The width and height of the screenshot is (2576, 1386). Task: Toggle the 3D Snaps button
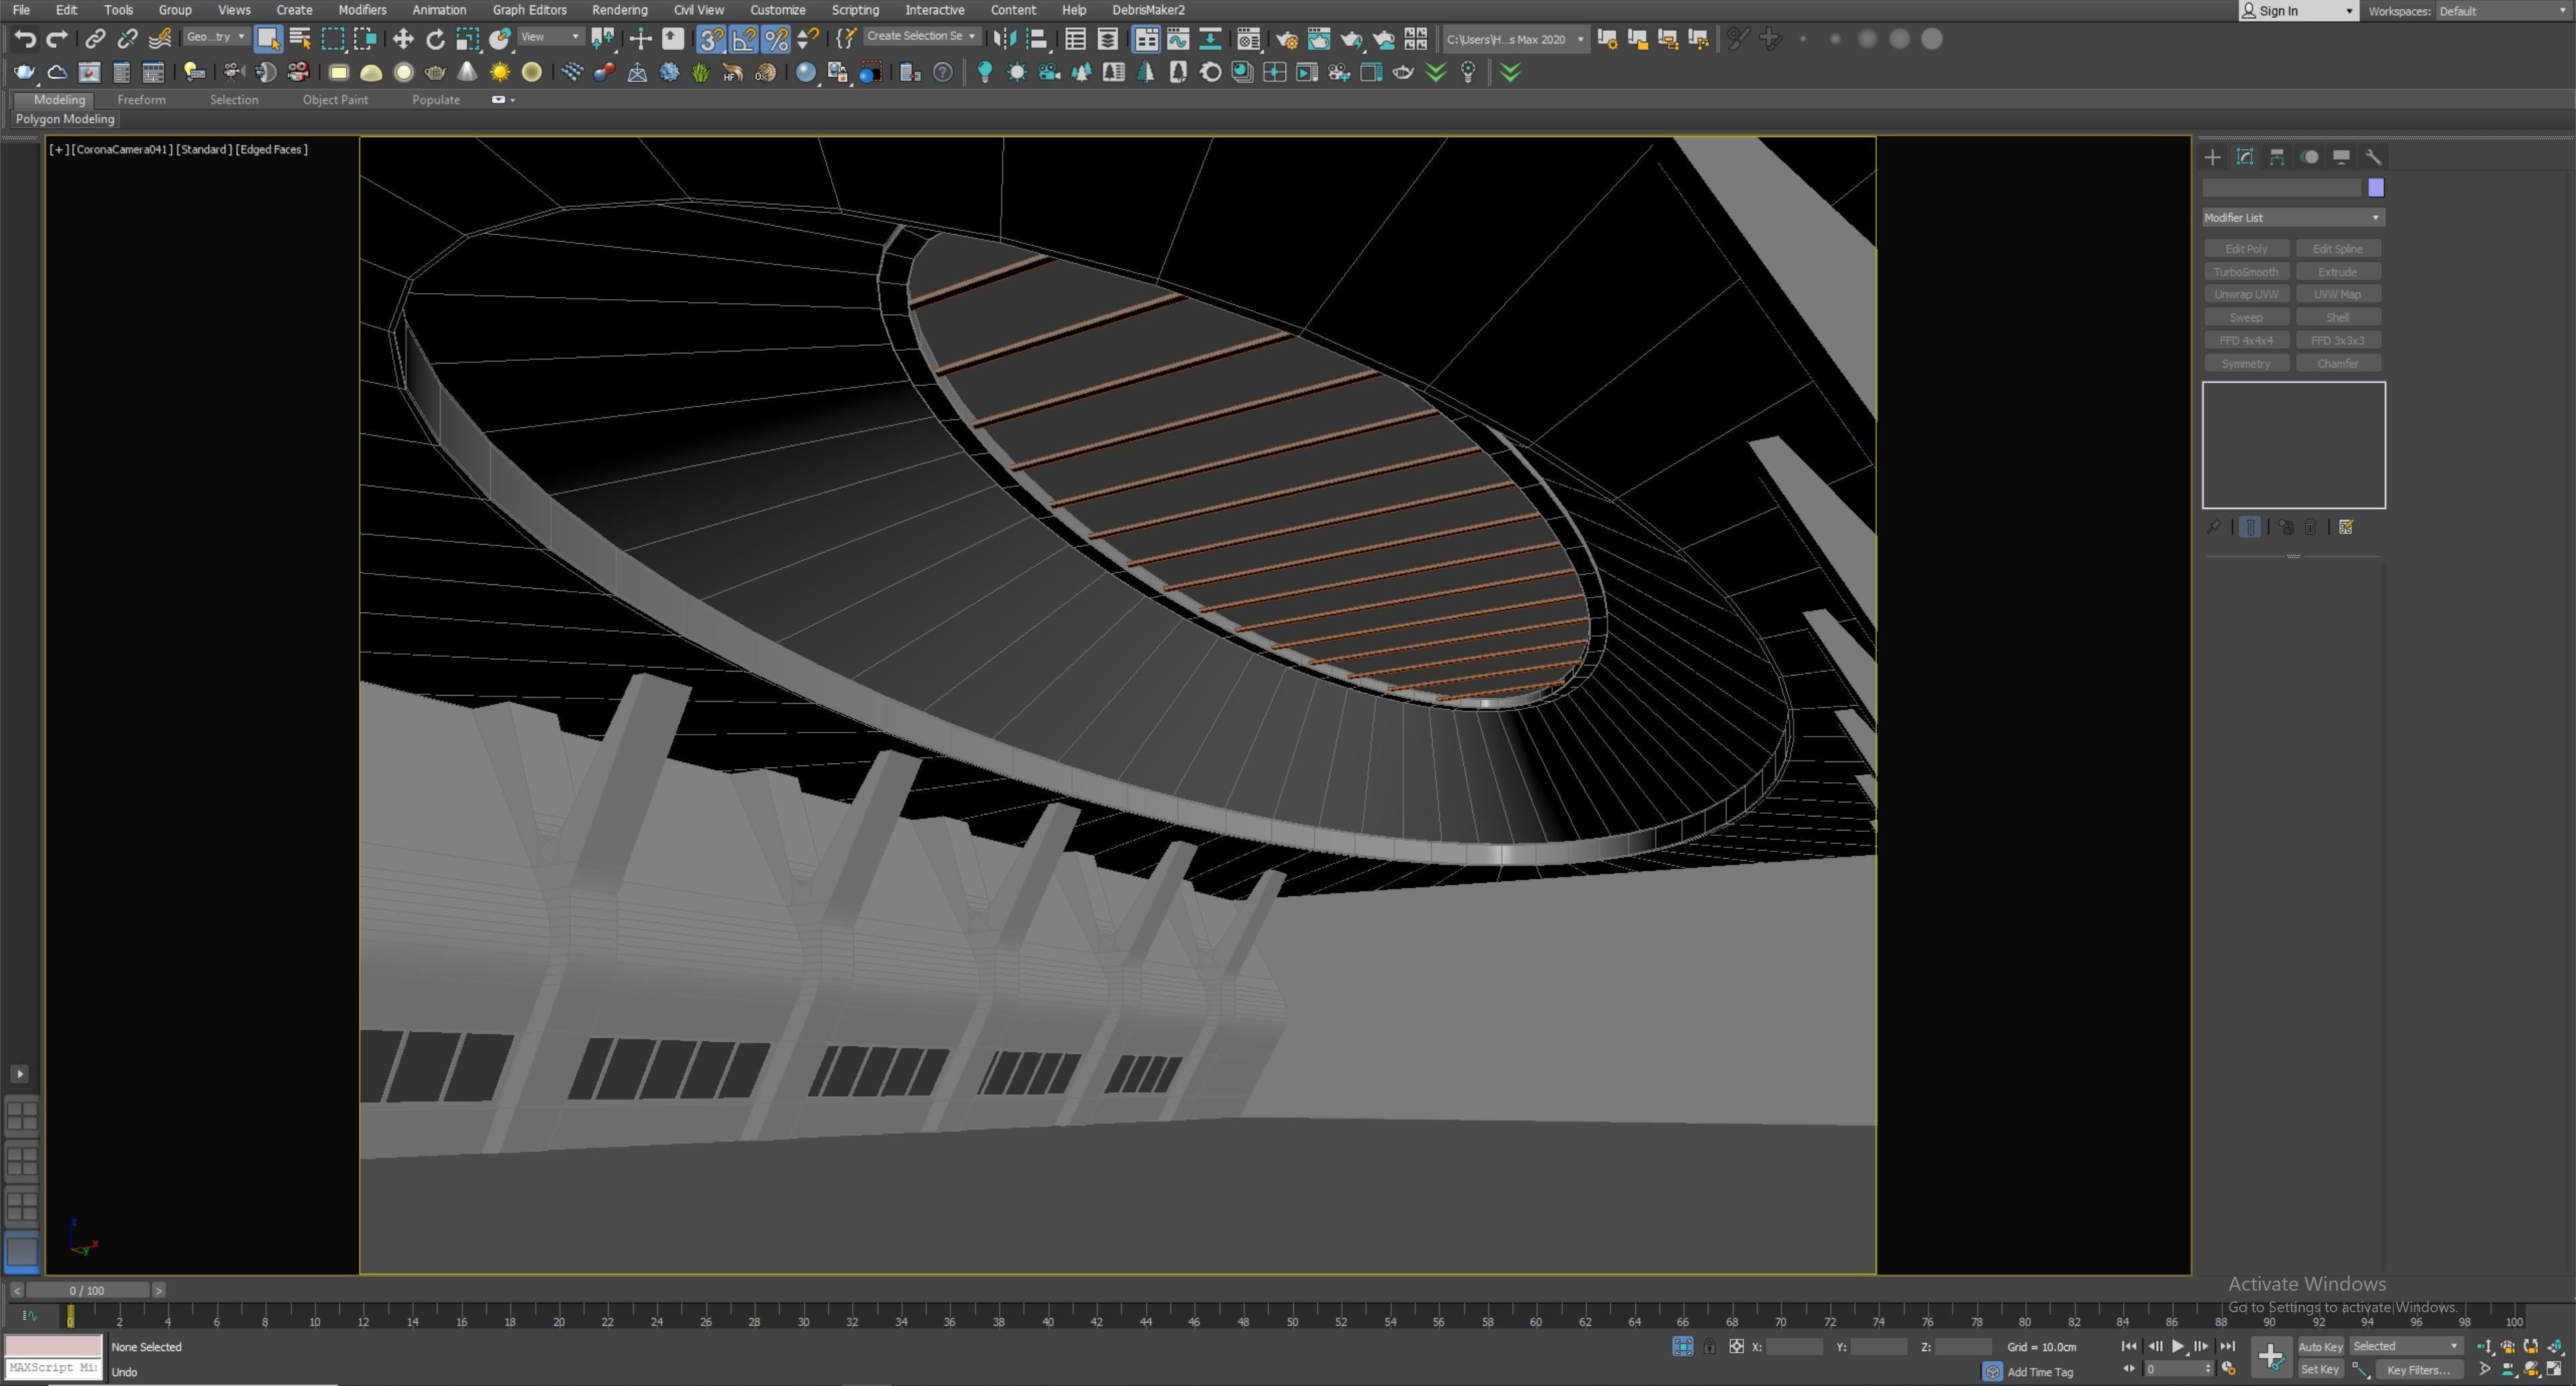point(711,39)
